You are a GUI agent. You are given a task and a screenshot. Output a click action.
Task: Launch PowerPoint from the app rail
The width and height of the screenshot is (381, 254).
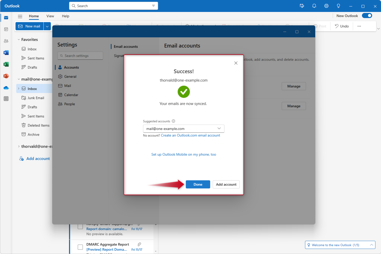[x=6, y=76]
